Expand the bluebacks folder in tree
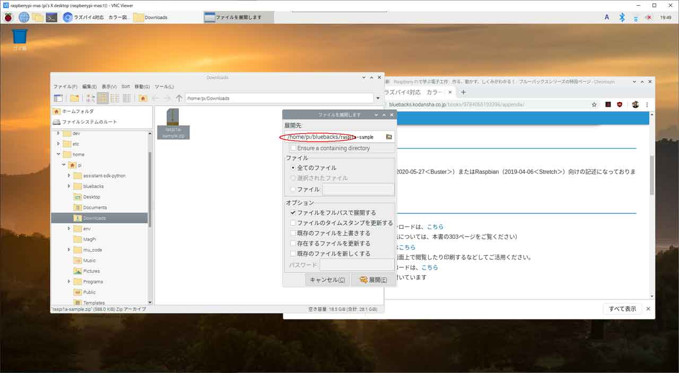Viewport: 679px width, 373px height. click(x=69, y=186)
